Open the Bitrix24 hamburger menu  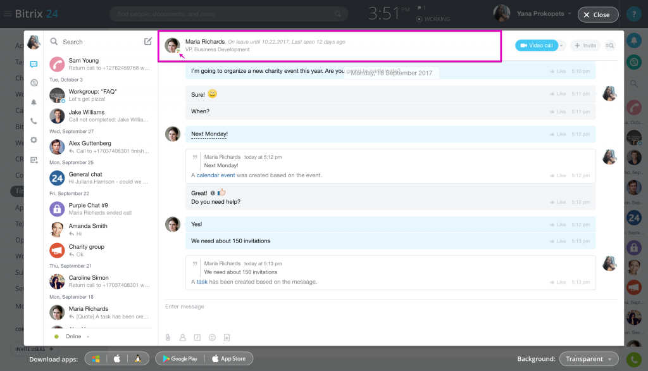(8, 14)
